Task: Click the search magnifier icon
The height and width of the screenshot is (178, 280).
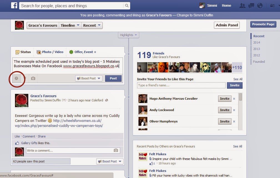Action: coord(127,6)
